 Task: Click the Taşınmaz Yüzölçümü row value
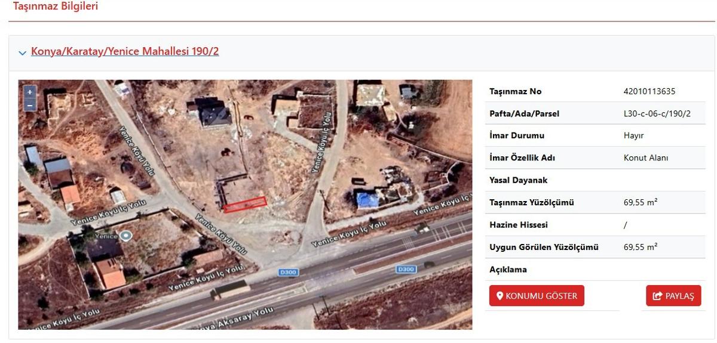click(x=640, y=202)
